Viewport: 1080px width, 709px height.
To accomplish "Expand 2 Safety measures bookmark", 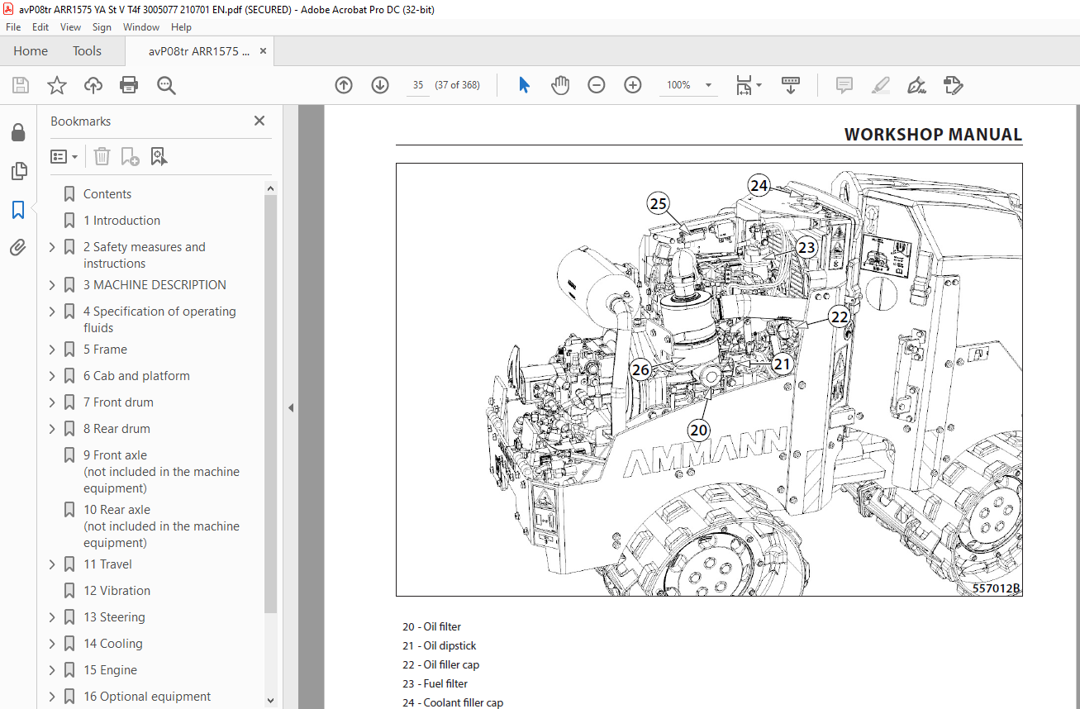I will pyautogui.click(x=52, y=247).
